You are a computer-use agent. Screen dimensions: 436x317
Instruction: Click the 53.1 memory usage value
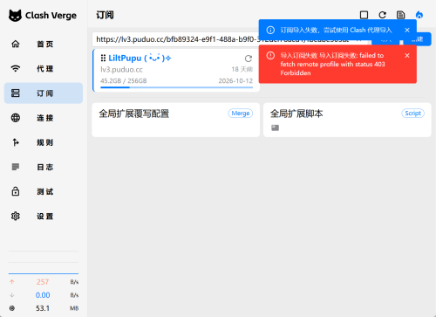[x=43, y=308]
